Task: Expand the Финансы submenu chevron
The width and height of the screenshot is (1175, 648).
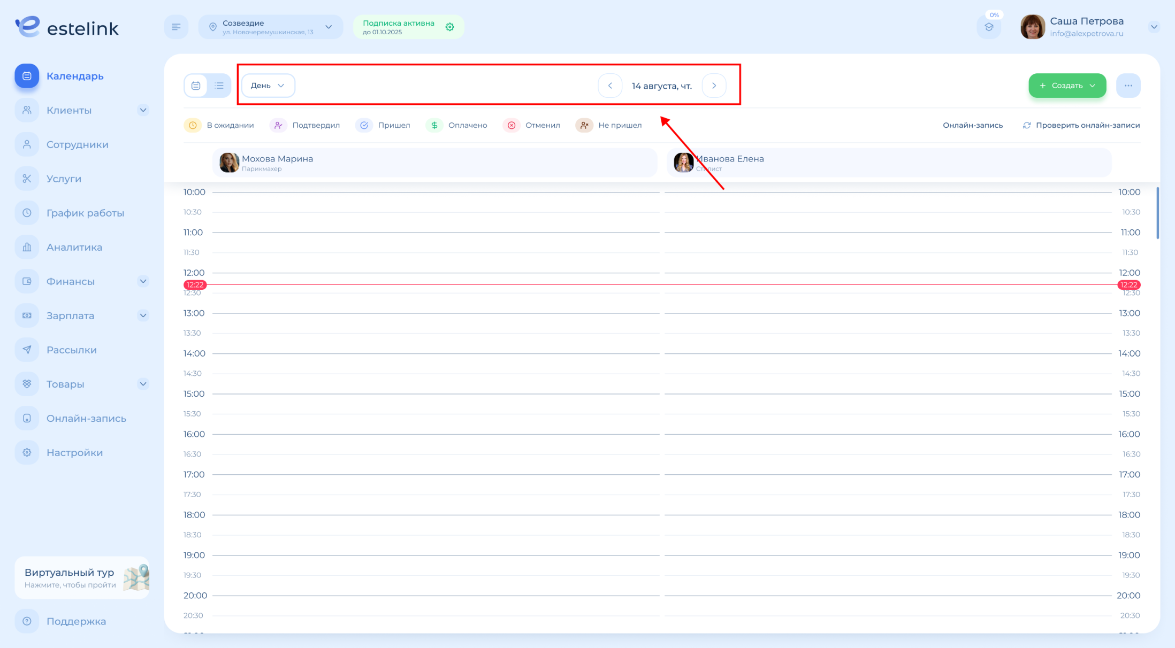Action: [143, 281]
